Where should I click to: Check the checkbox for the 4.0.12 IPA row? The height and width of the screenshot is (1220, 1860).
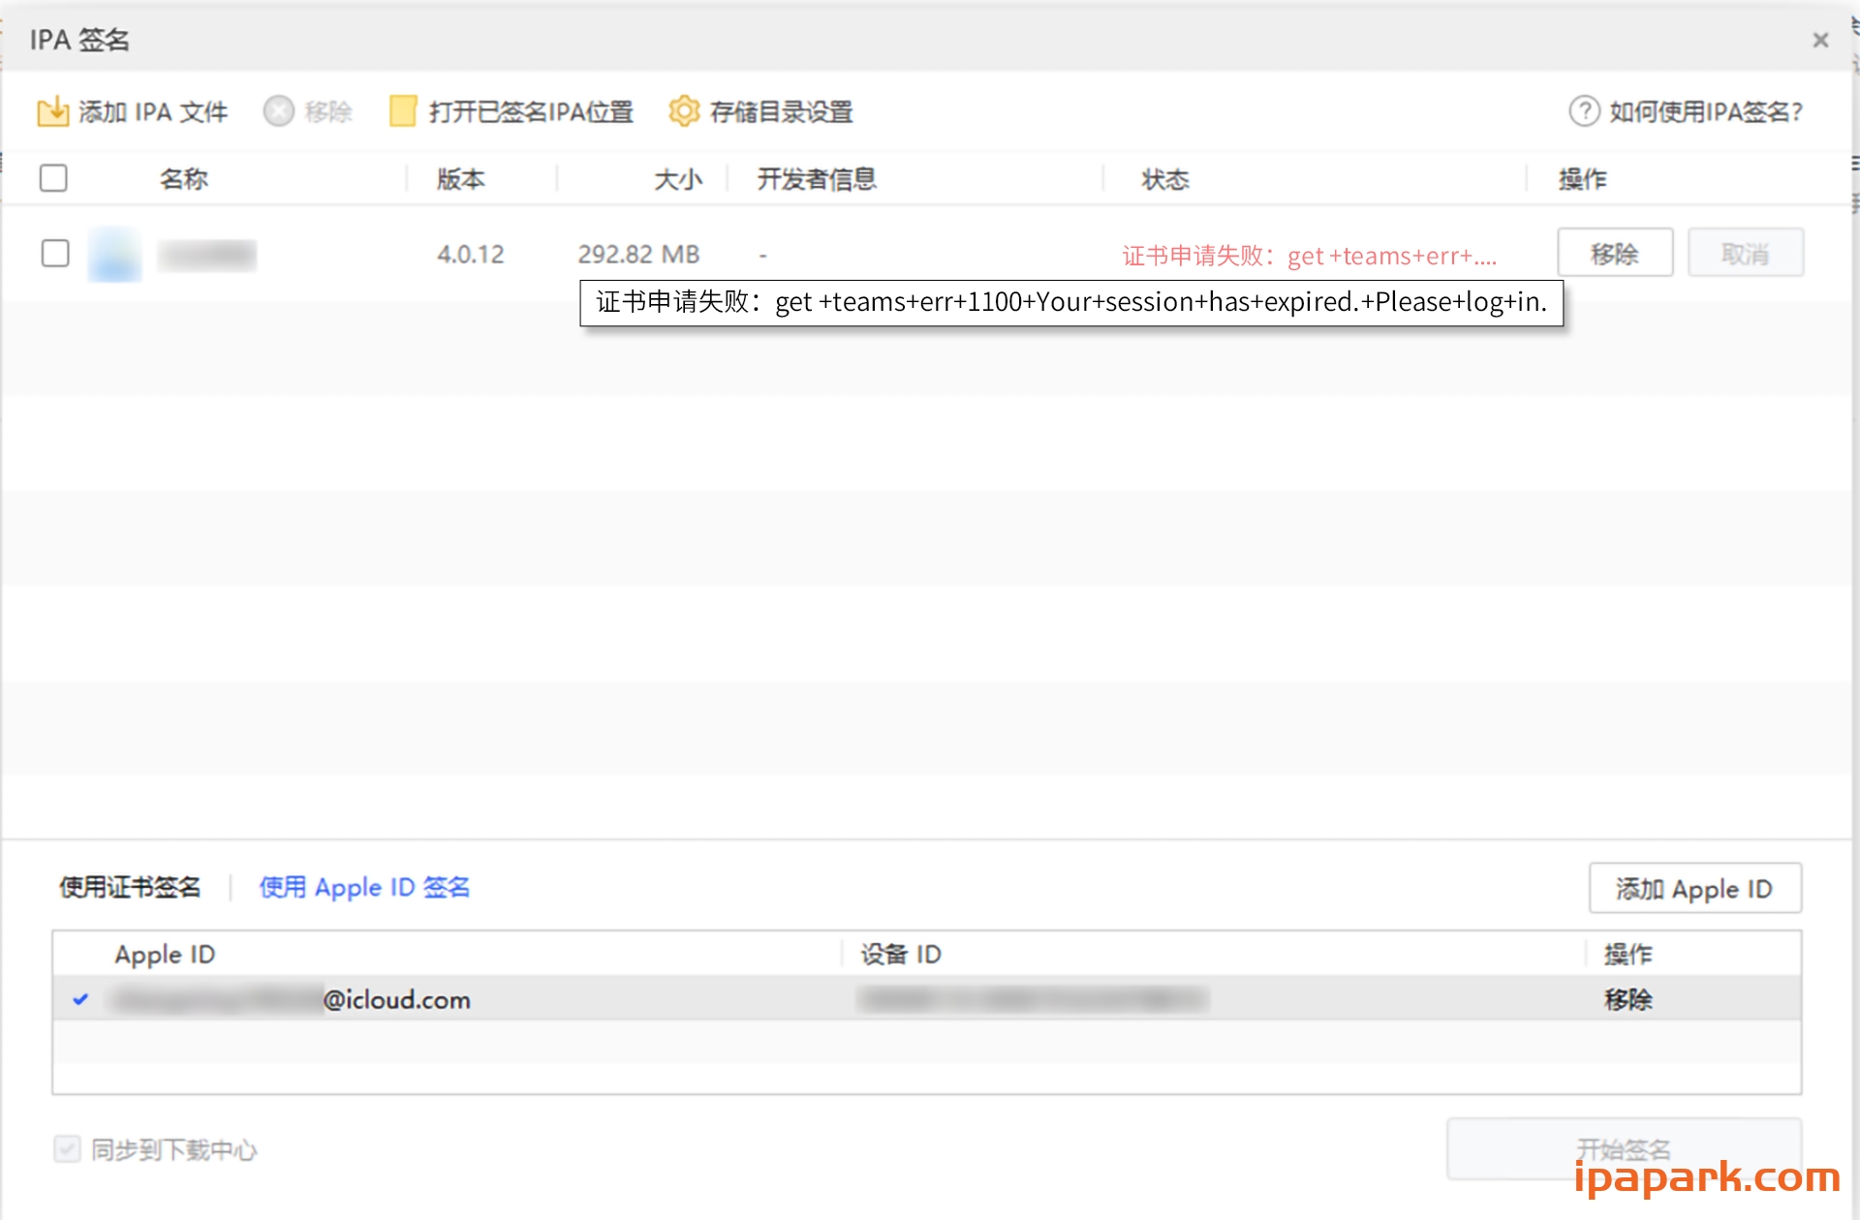[55, 254]
